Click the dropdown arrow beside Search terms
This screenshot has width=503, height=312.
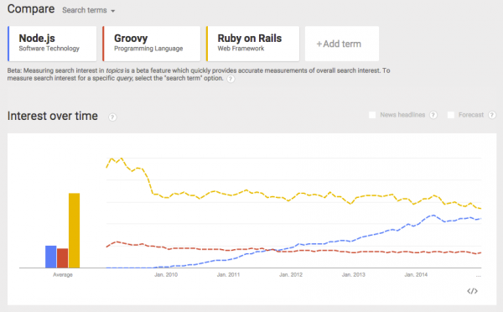113,11
